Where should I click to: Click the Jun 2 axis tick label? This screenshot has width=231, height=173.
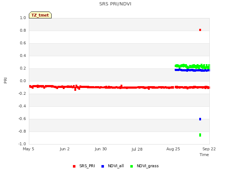point(65,149)
